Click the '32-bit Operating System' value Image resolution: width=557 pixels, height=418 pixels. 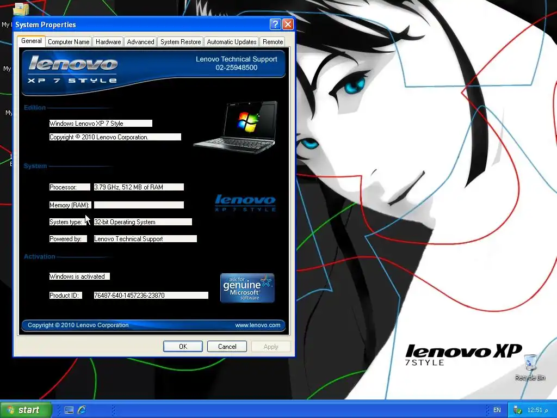click(143, 222)
